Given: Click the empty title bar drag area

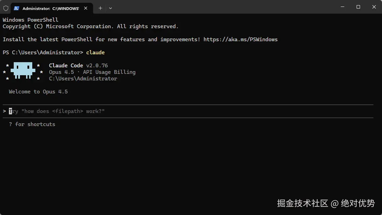Looking at the screenshot, I should point(223,7).
